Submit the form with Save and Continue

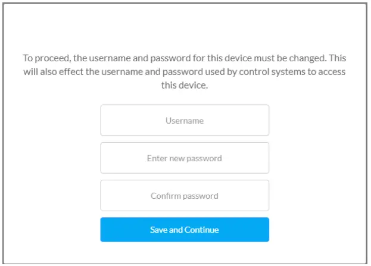pos(185,230)
